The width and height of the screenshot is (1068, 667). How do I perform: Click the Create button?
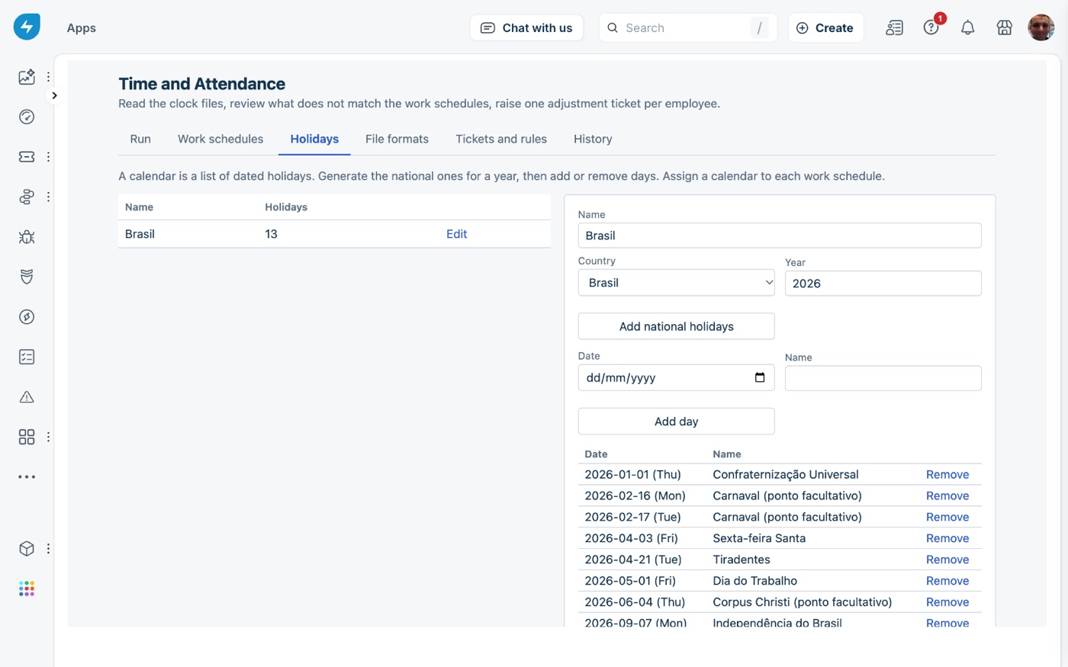click(x=825, y=28)
